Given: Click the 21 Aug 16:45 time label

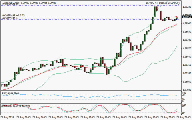Looking at the screenshot, I should 135,117.
